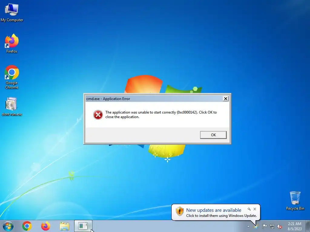Dismiss the Windows Update balloon
310x232 pixels.
[x=255, y=209]
